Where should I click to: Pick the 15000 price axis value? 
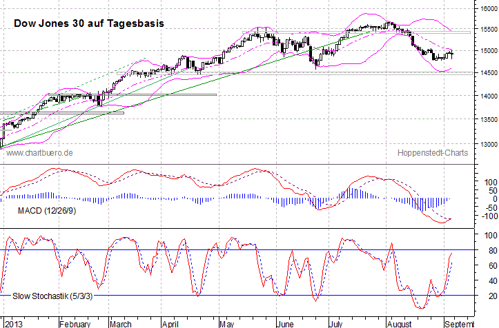point(489,51)
